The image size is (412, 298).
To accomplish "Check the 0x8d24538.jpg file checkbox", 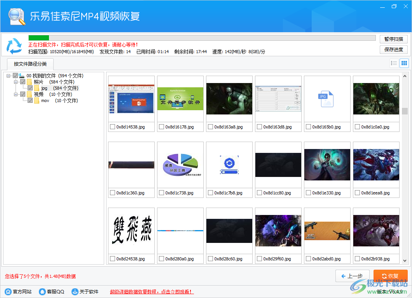I will [x=112, y=259].
